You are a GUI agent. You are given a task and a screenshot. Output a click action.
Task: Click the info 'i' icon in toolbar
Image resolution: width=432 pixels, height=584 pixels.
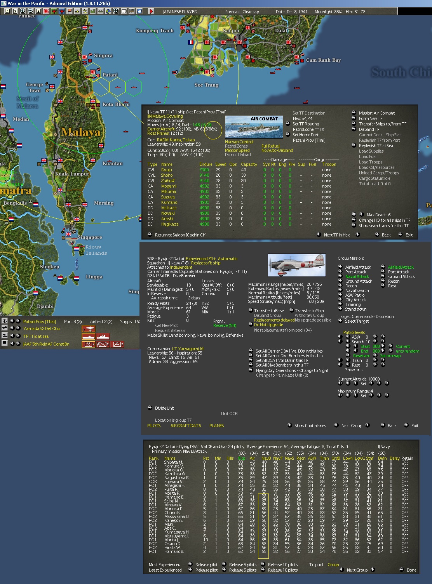point(38,11)
